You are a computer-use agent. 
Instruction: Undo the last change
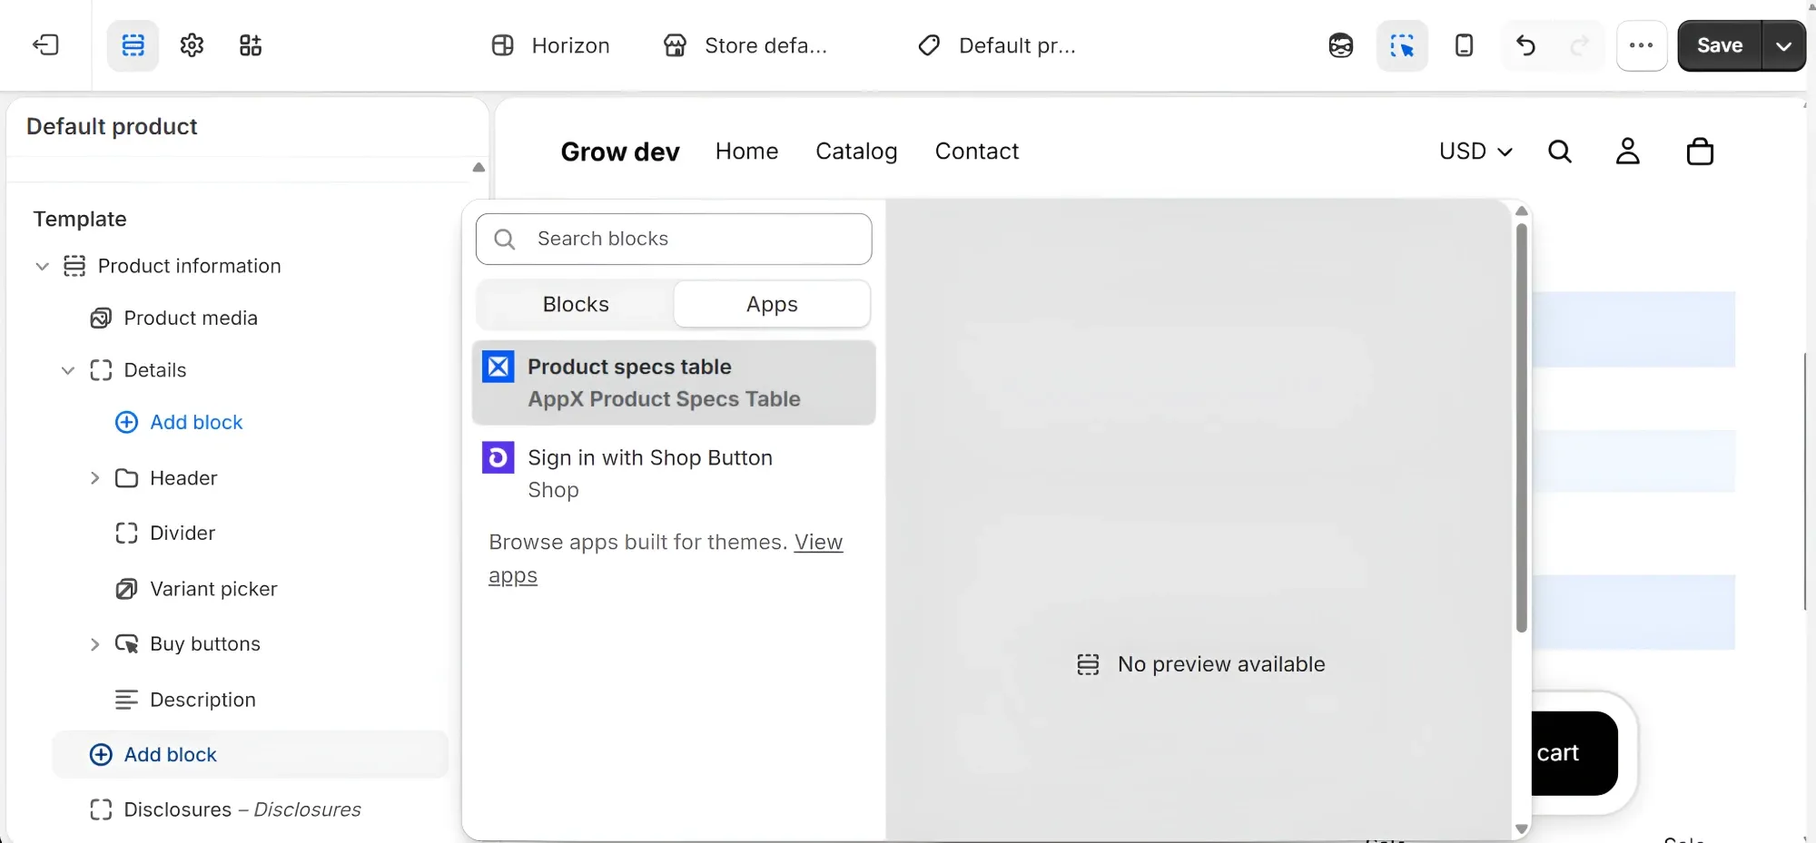1525,45
